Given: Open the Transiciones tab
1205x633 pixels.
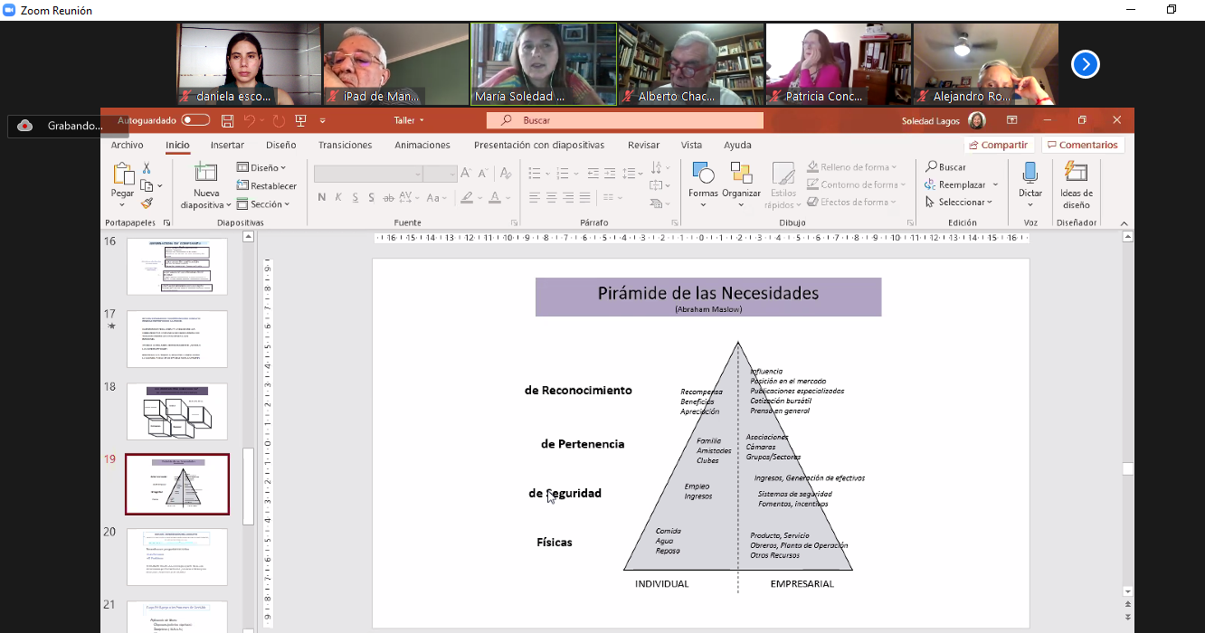Looking at the screenshot, I should tap(345, 145).
